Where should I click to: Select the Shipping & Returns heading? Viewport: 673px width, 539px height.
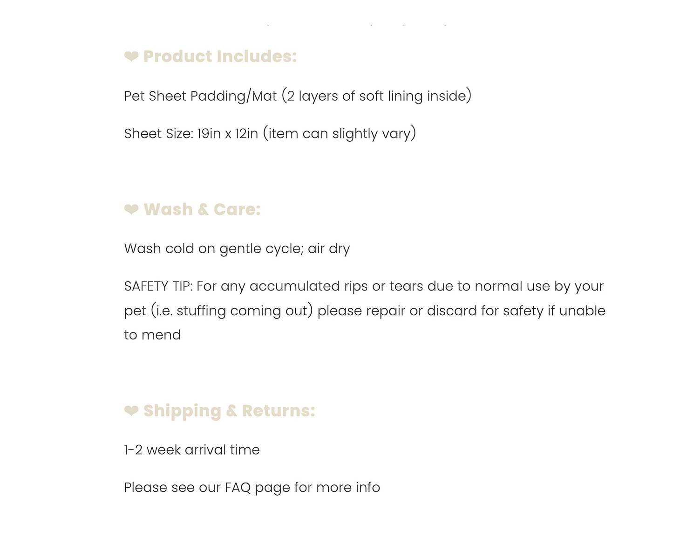(229, 411)
